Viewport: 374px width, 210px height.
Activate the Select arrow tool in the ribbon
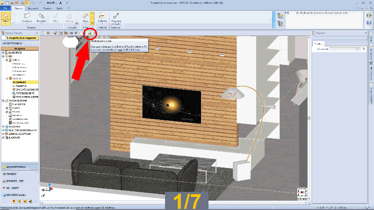click(6, 18)
